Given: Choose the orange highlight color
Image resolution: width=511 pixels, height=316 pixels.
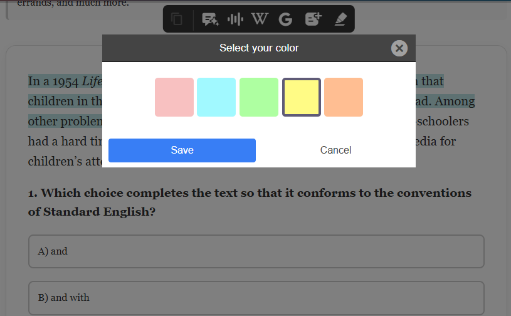Looking at the screenshot, I should (344, 97).
